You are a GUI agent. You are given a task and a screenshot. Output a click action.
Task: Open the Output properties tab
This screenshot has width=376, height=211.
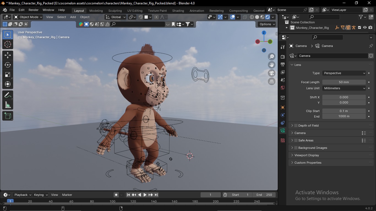tap(283, 65)
